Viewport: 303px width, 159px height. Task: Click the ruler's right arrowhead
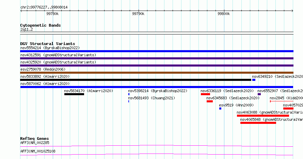coord(292,11)
